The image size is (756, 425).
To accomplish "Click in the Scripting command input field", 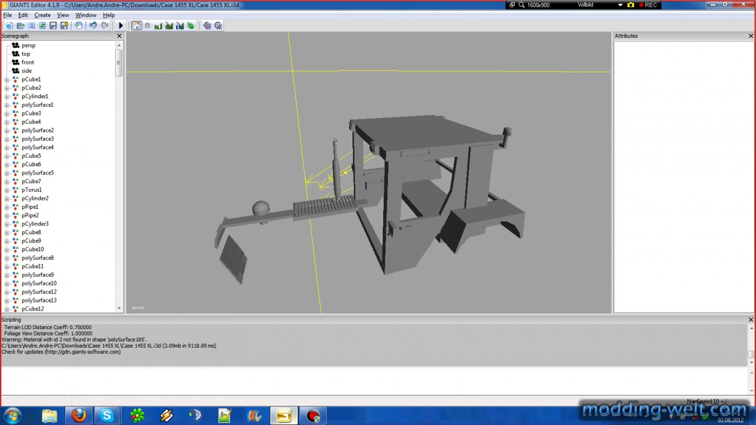I will coord(374,381).
